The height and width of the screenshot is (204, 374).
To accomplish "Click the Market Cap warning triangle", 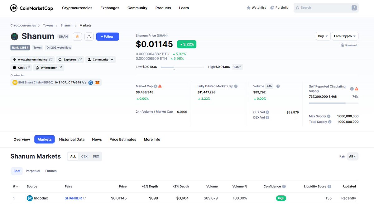I will point(160,86).
